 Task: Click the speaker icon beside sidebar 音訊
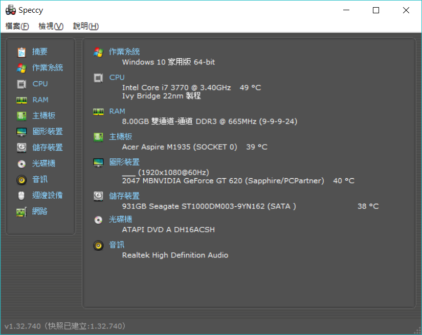click(21, 180)
